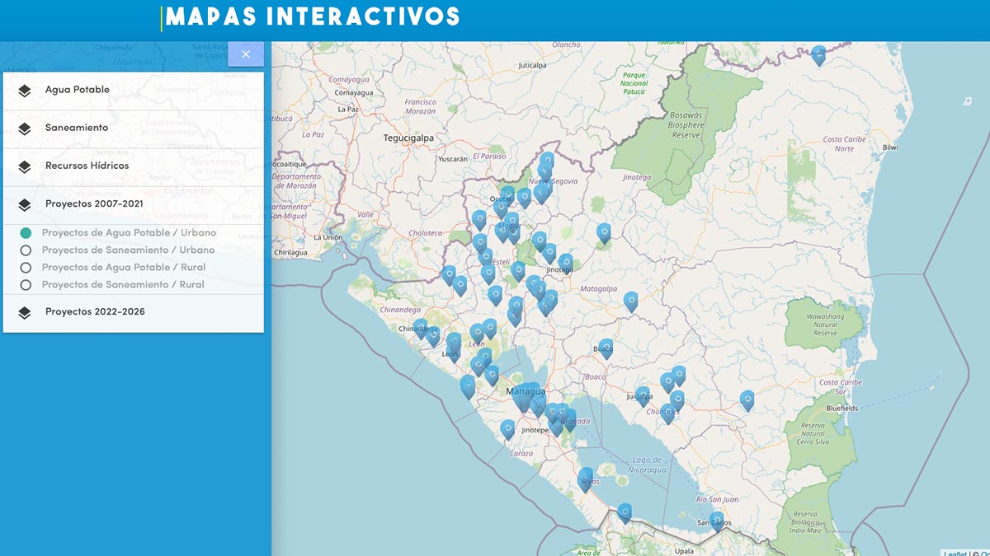Click the Juticalpa label on the map
Screen dimensions: 990x556
point(532,65)
